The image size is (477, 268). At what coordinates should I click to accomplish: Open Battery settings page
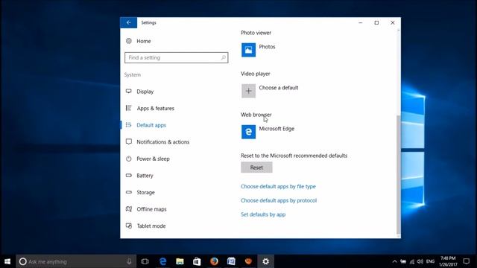[145, 176]
